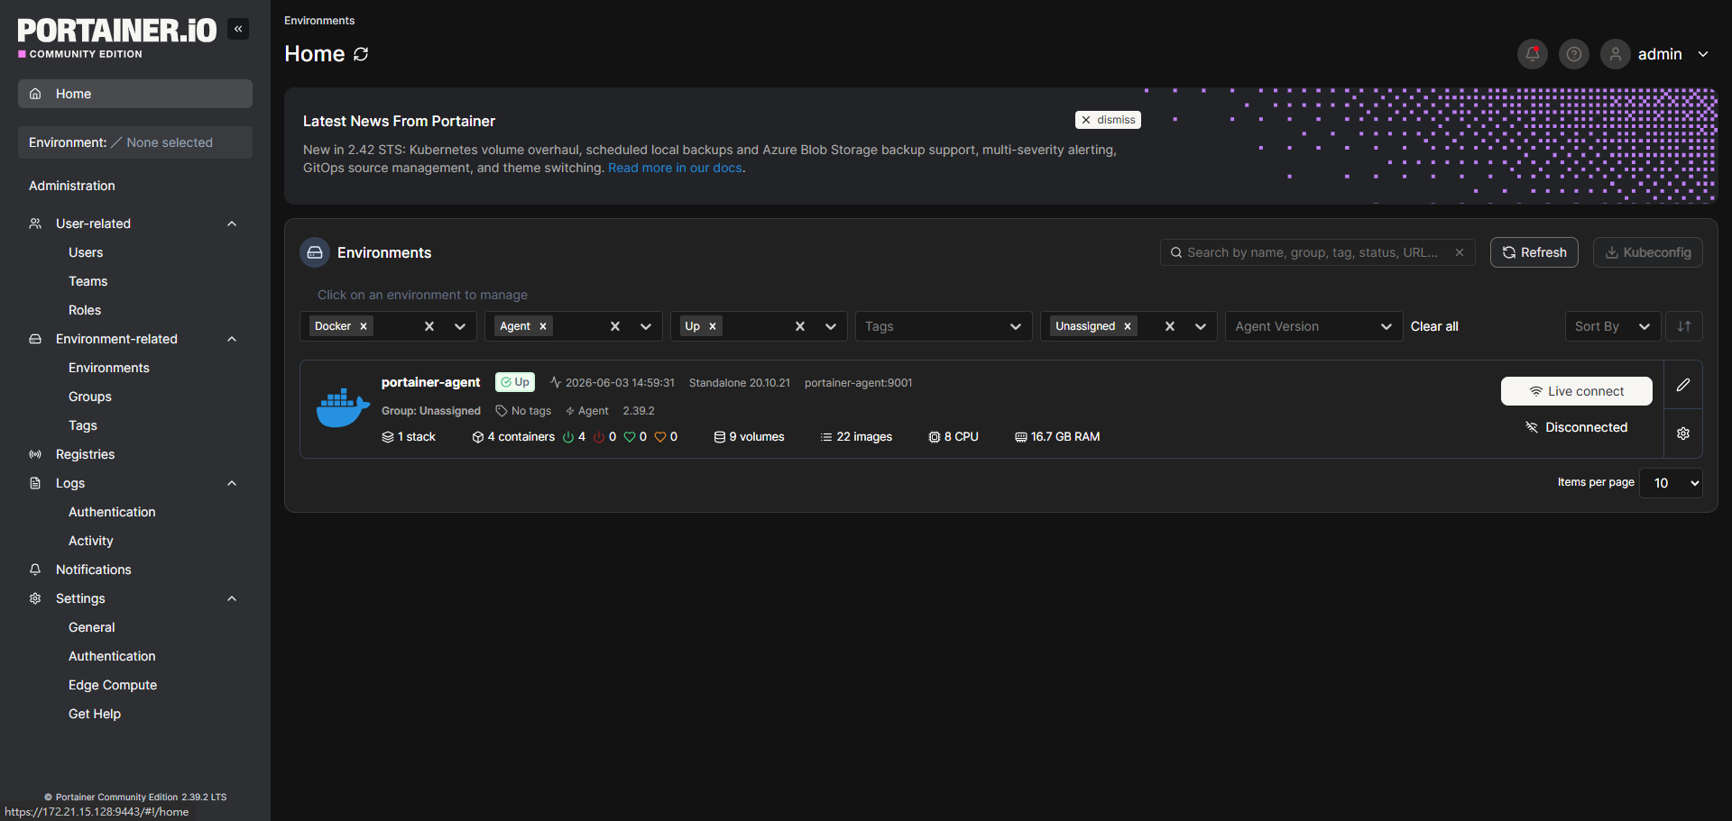This screenshot has width=1732, height=821.
Task: Open Activity logs in the sidebar
Action: coord(91,541)
